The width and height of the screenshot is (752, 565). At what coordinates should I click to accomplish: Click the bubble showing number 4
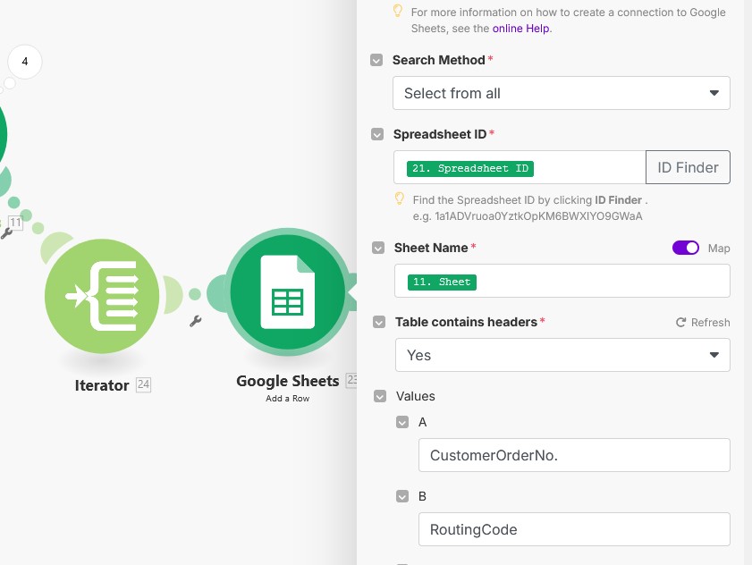(25, 62)
